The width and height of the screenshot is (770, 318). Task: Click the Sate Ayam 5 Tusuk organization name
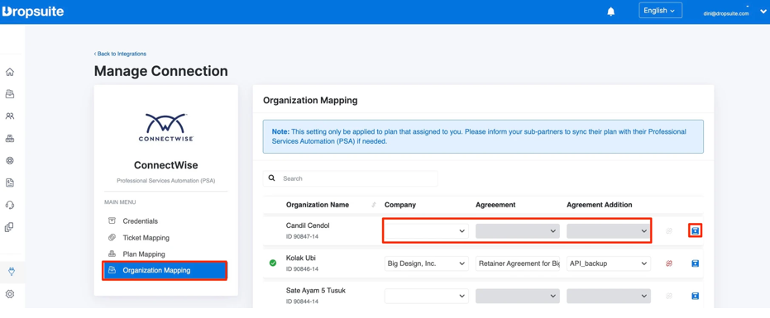click(316, 291)
